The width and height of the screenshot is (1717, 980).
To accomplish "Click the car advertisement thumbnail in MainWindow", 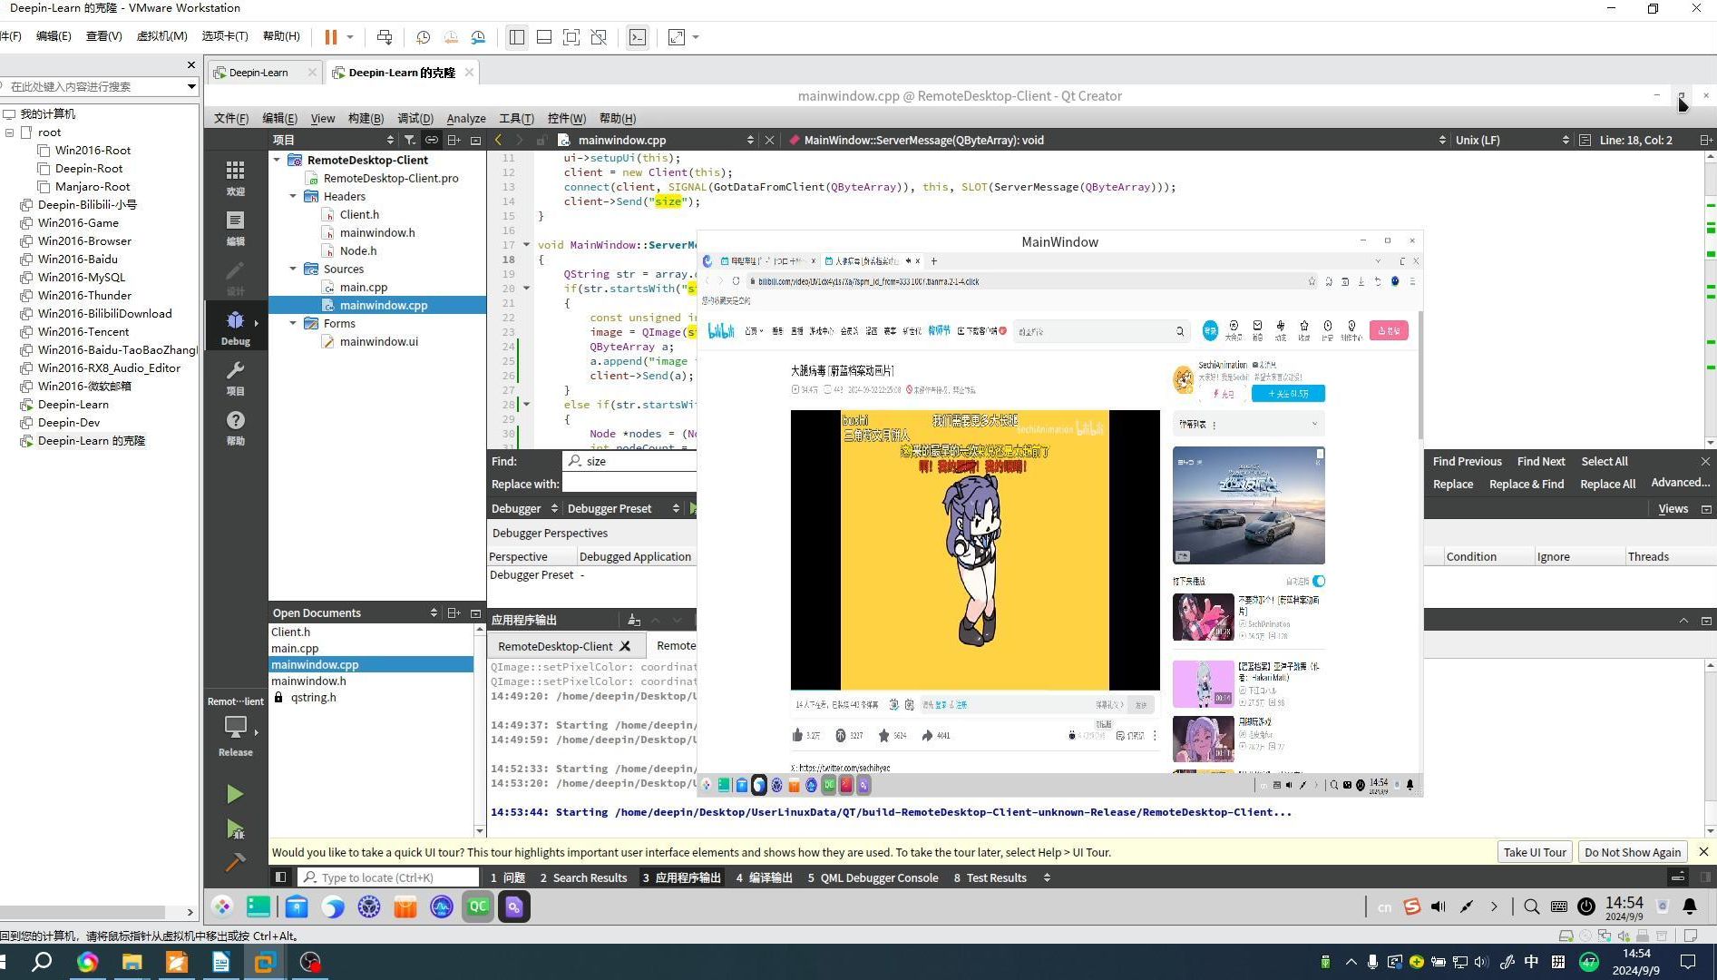I will (1248, 505).
